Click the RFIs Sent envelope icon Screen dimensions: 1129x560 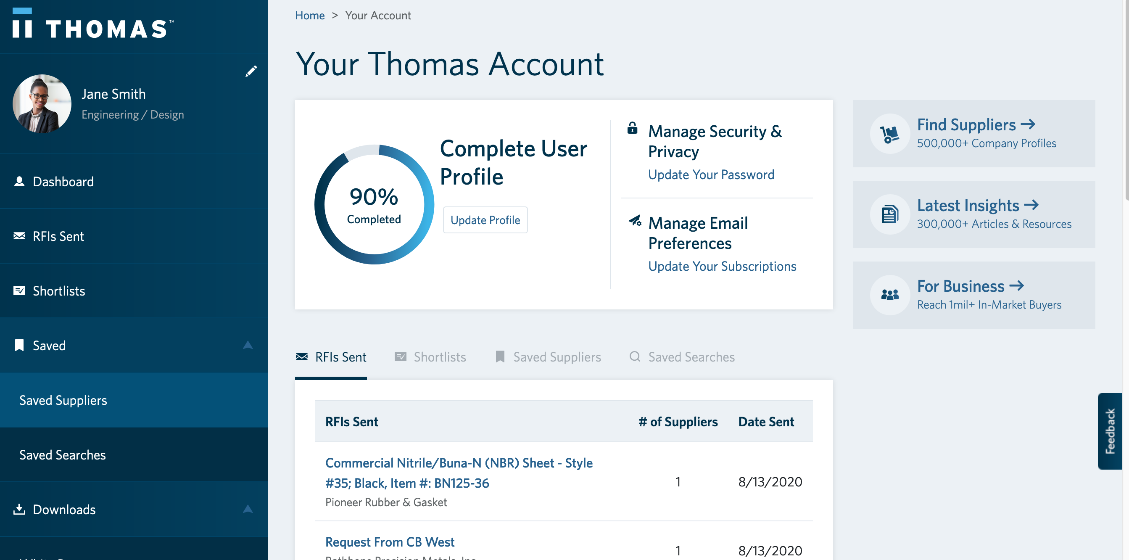(19, 236)
